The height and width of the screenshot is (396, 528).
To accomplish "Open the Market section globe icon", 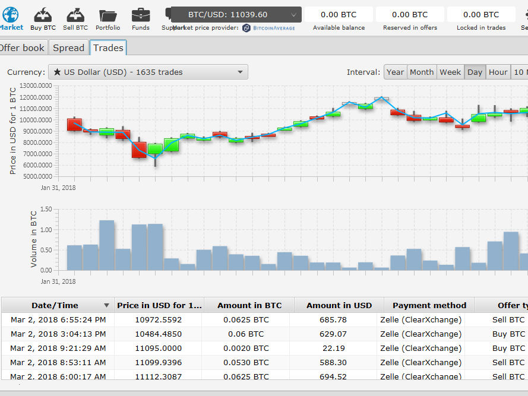I will (x=10, y=15).
